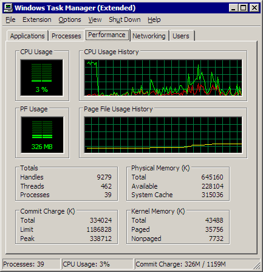Open the Options menu
Viewport: 263px width, 272px height.
(70, 19)
